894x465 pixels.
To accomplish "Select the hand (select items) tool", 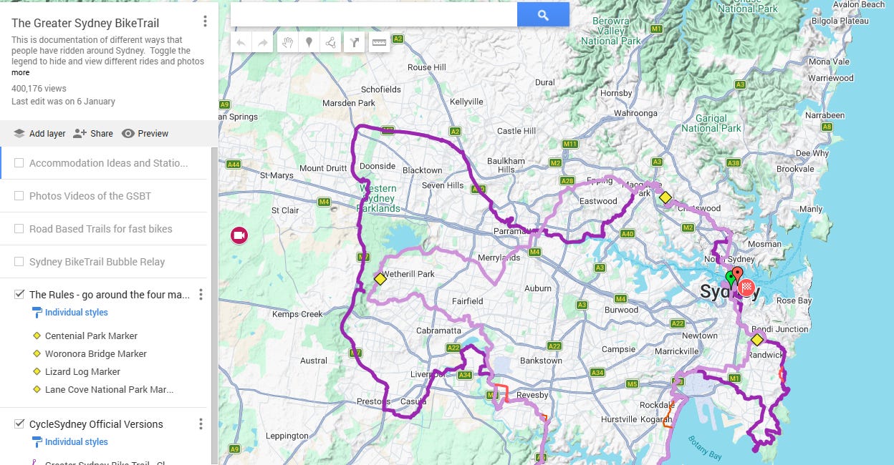I will pos(287,43).
